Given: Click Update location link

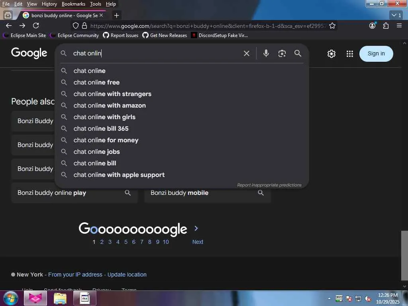Looking at the screenshot, I should coord(127,275).
